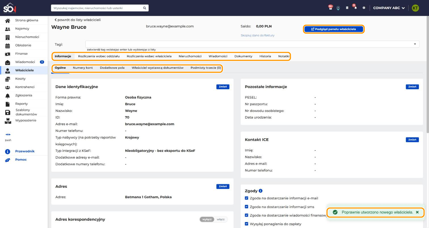Open the top bar icon with 99+ badge
Viewport: 429px width, 228px height.
point(330,7)
